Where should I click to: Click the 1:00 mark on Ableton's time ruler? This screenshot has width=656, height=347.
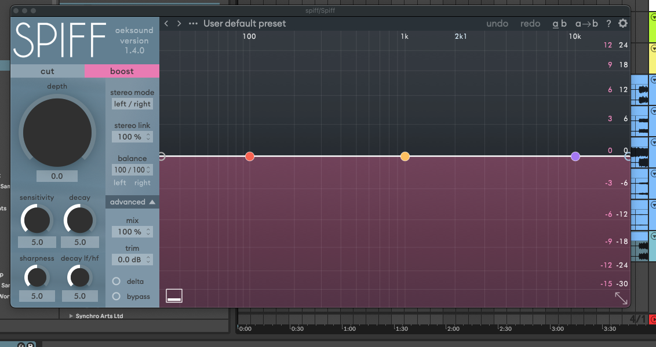pyautogui.click(x=349, y=328)
